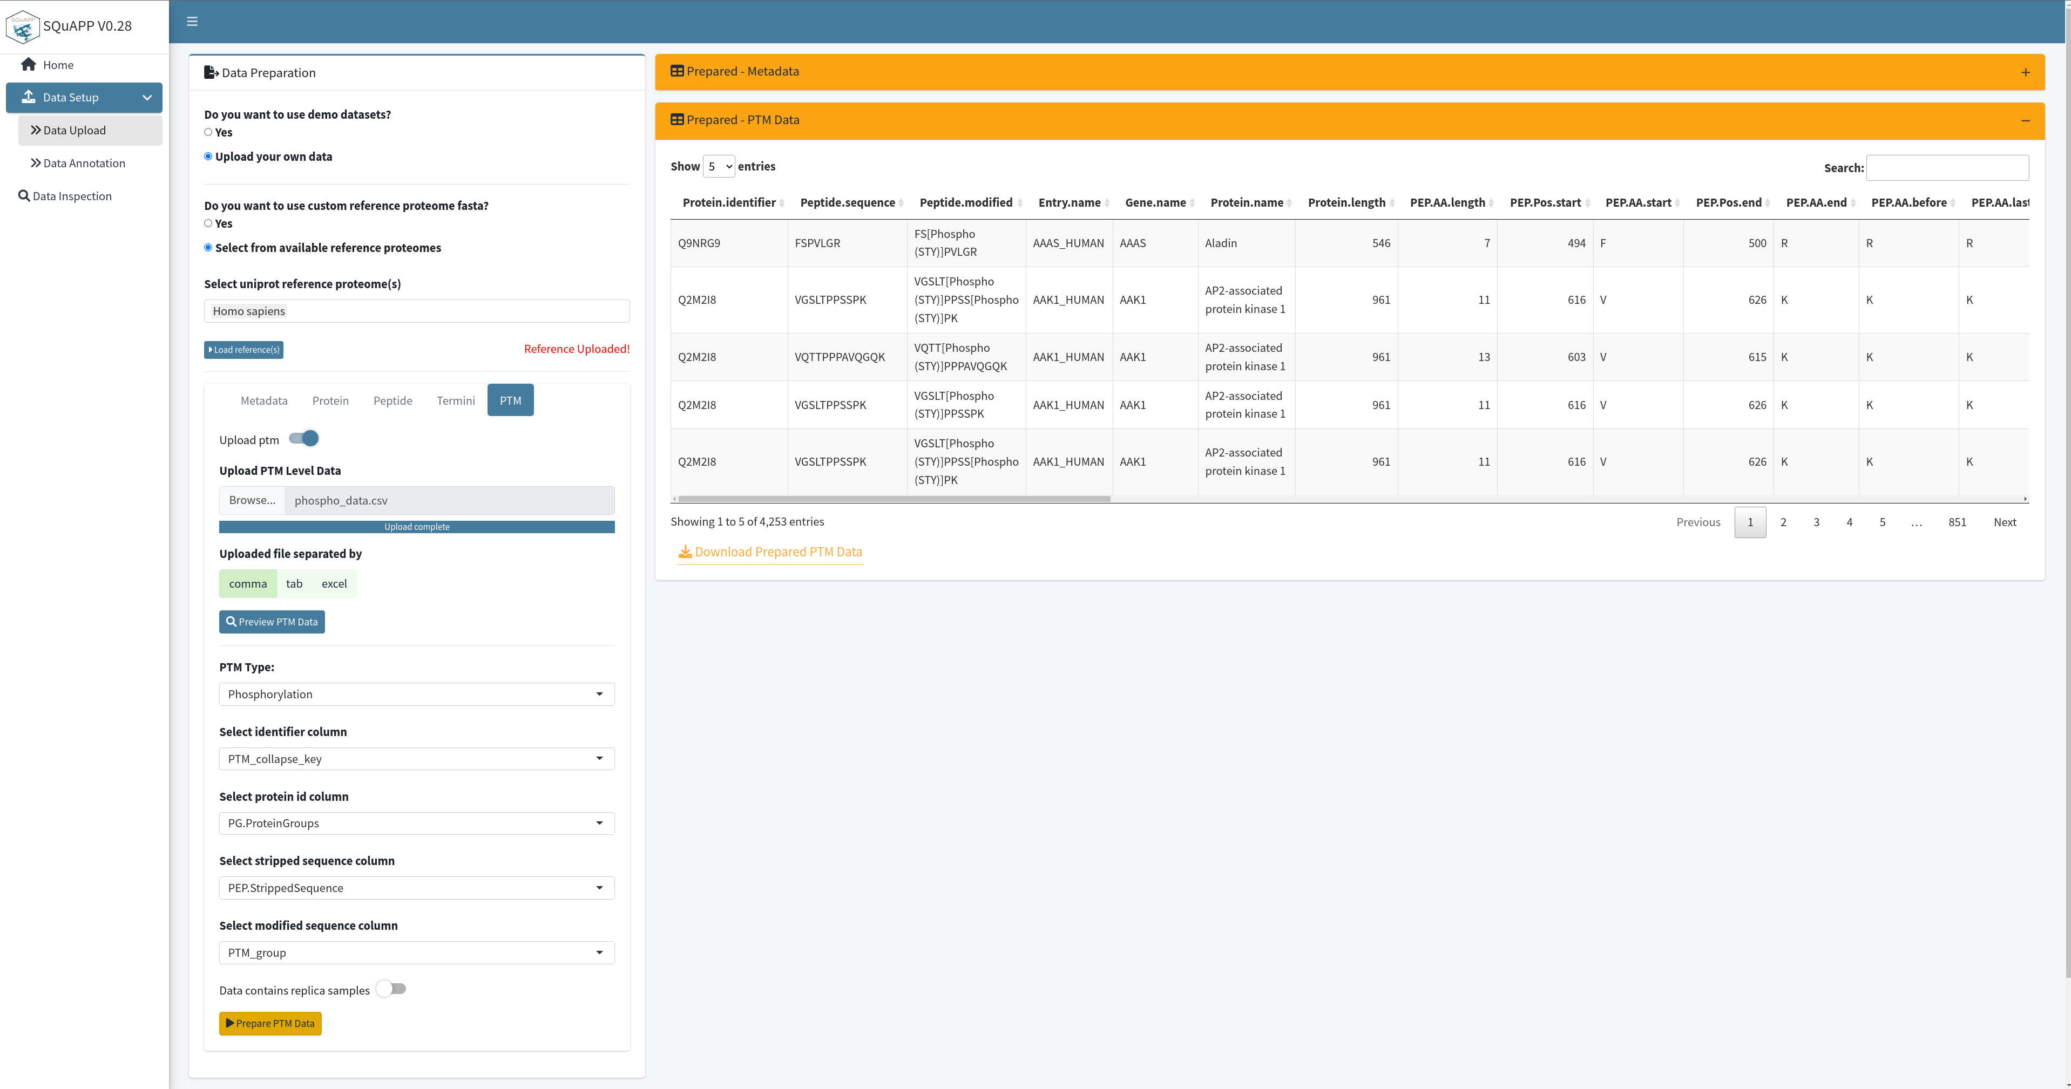Viewport: 2071px width, 1089px height.
Task: Open the PTM Type dropdown
Action: [x=416, y=695]
